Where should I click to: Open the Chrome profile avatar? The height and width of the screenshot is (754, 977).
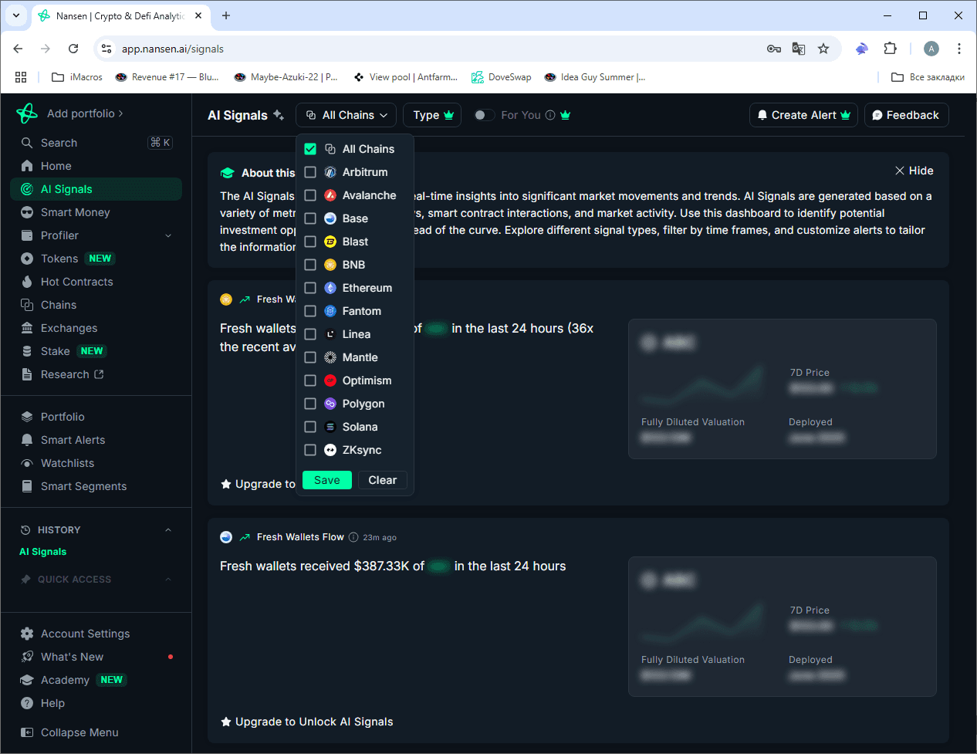(x=931, y=49)
